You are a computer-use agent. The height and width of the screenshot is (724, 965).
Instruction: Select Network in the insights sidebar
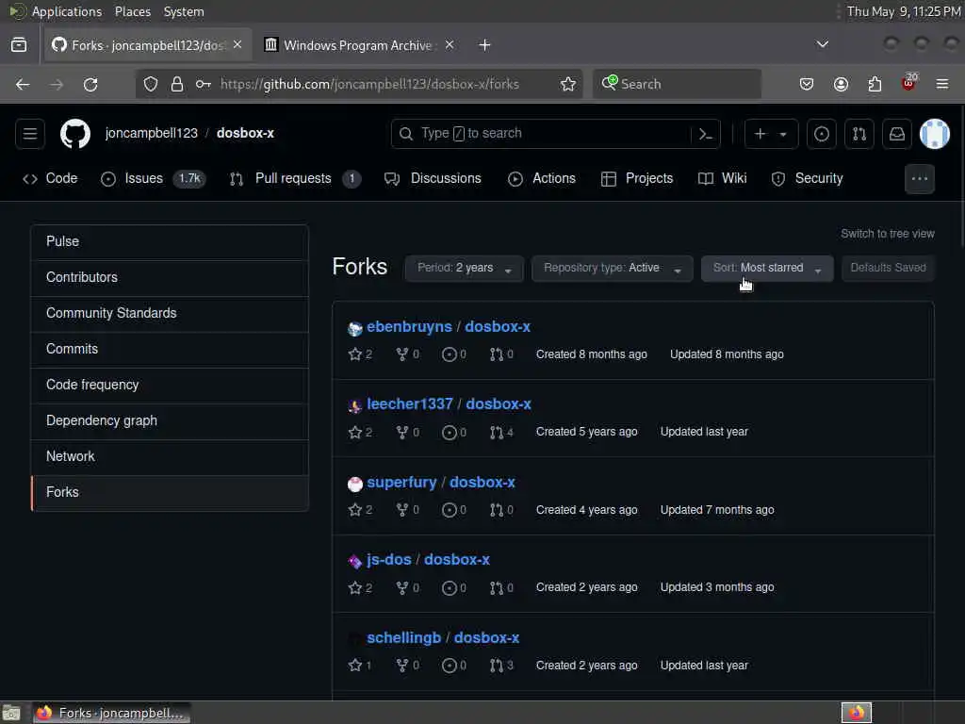[x=170, y=456]
